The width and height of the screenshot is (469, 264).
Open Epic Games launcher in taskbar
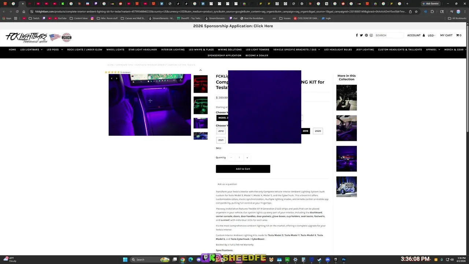[x=336, y=260]
